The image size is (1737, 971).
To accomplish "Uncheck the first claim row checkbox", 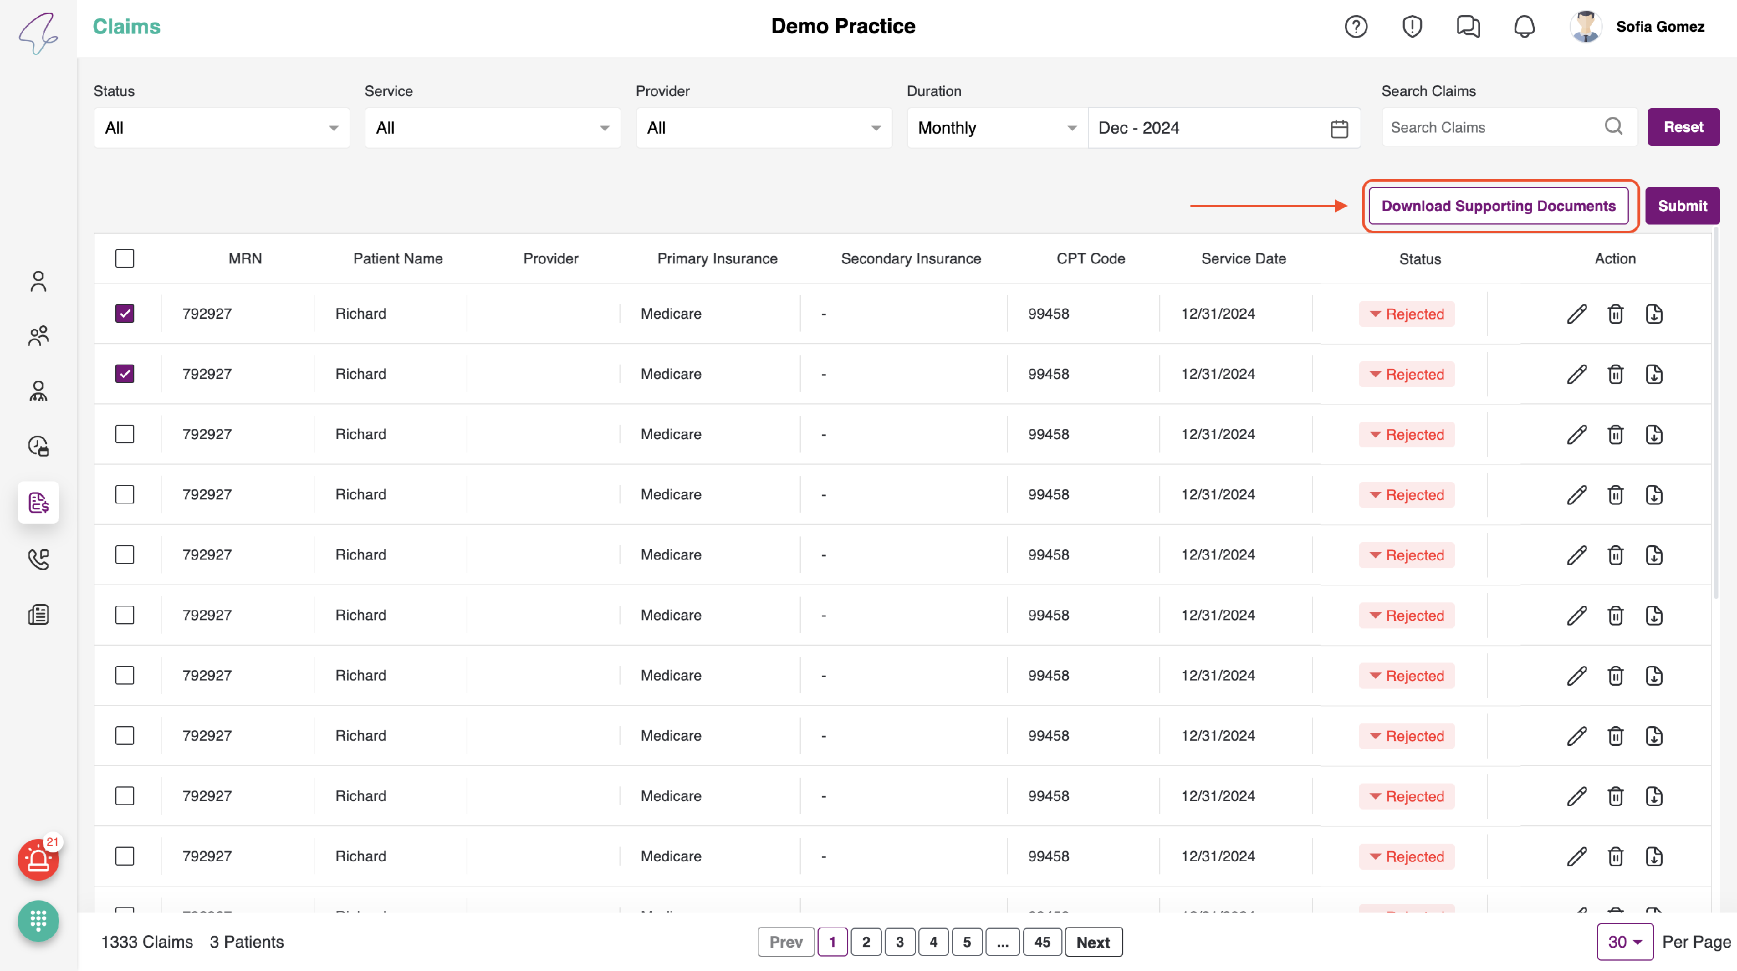I will (x=124, y=313).
